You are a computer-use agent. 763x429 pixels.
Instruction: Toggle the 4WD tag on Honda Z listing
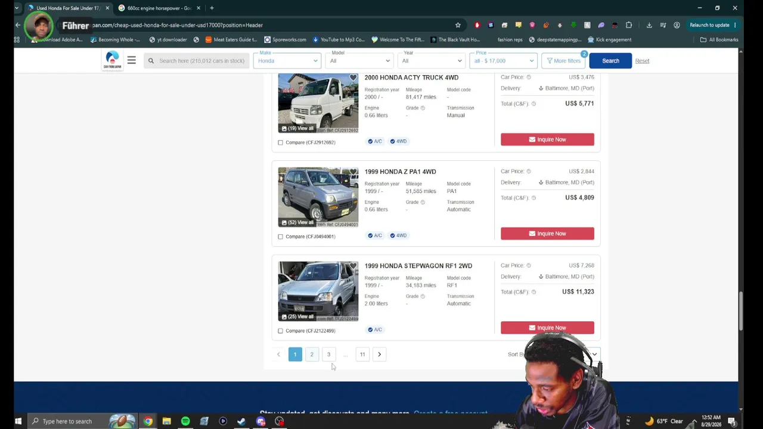[398, 235]
